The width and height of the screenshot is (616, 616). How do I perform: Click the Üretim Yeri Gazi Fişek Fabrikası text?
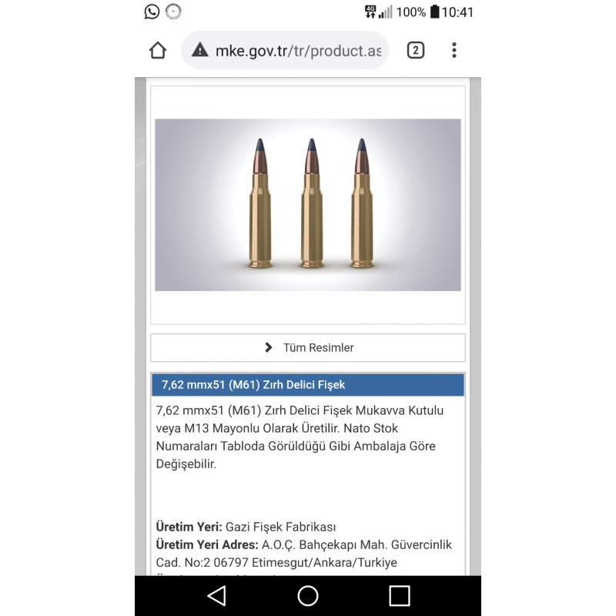coord(246,527)
